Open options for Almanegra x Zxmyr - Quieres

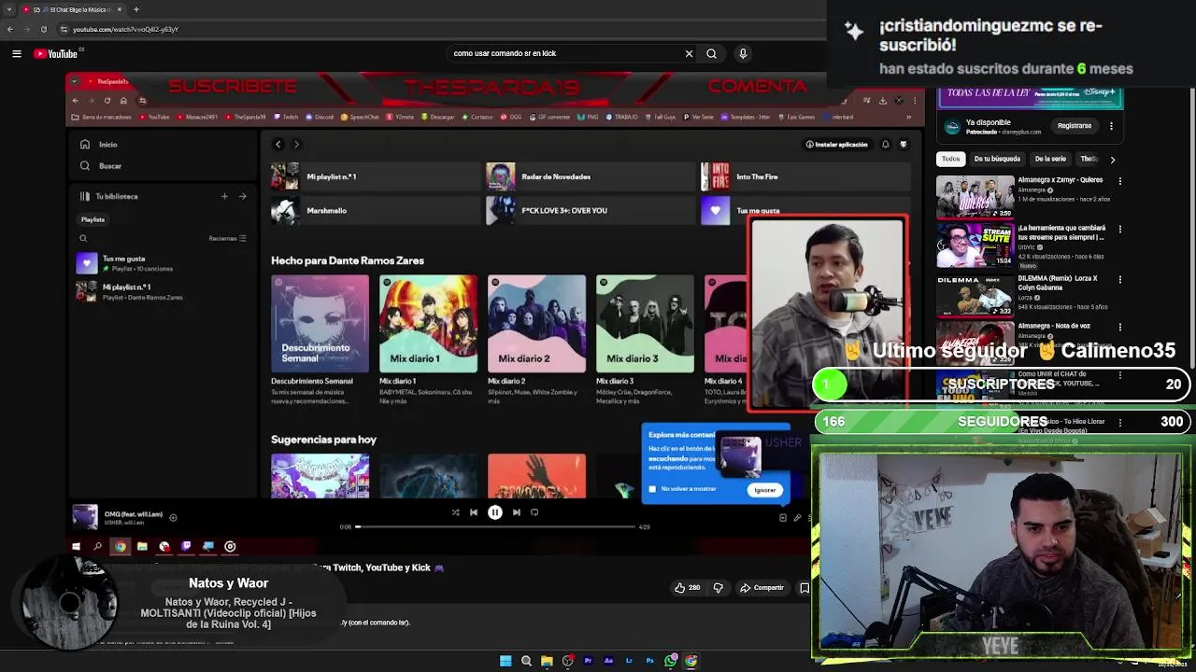click(1119, 181)
